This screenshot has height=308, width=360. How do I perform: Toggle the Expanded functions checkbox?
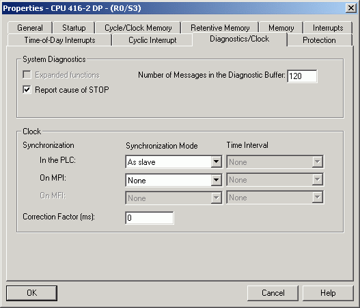tap(27, 75)
